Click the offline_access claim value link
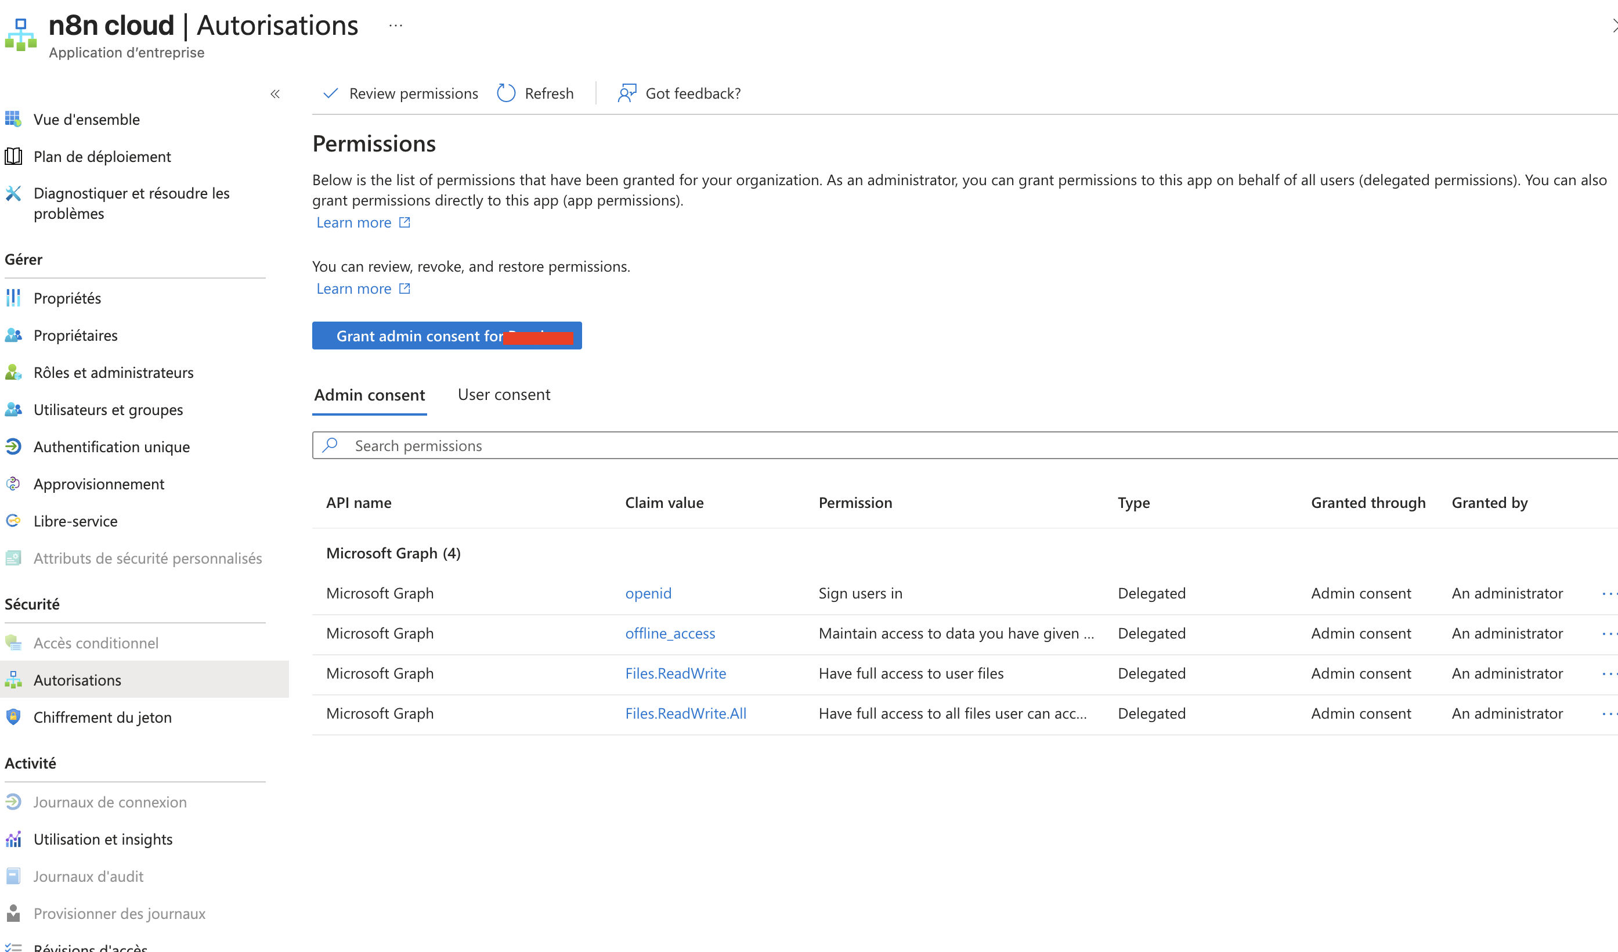 pyautogui.click(x=670, y=633)
